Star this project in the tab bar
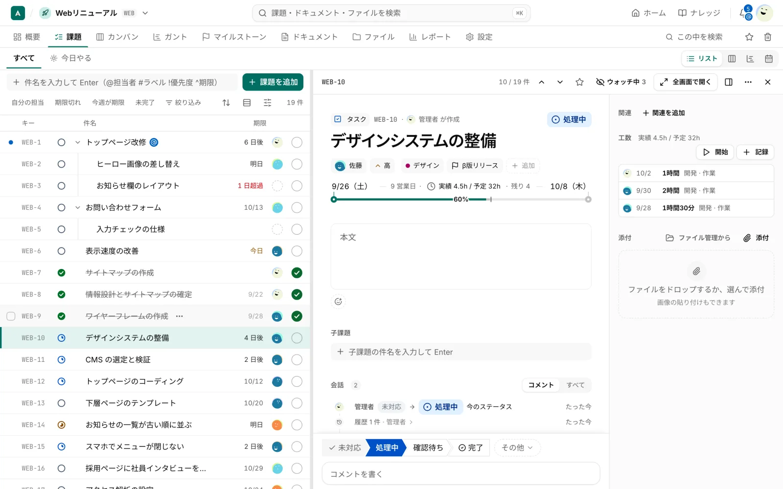This screenshot has height=489, width=783. (x=749, y=37)
